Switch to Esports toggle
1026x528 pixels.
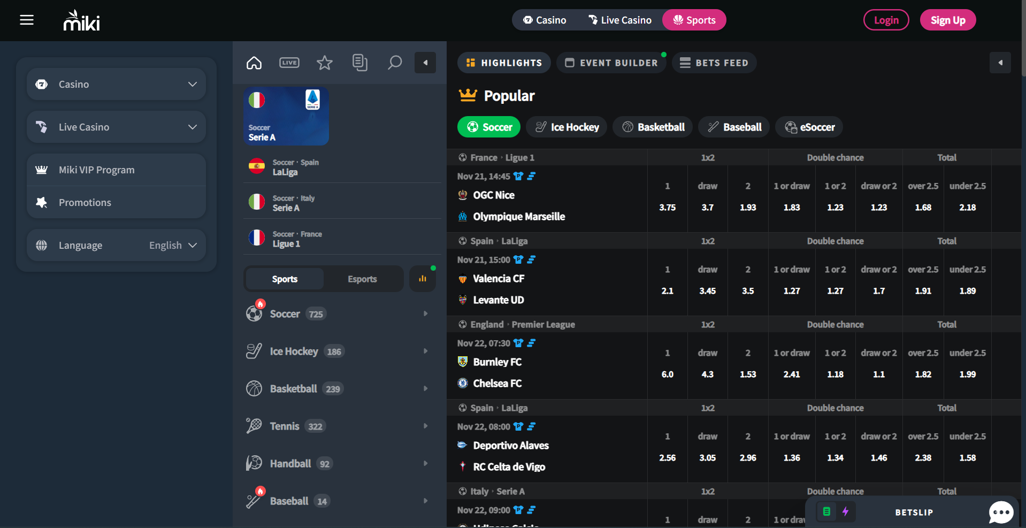pos(362,279)
